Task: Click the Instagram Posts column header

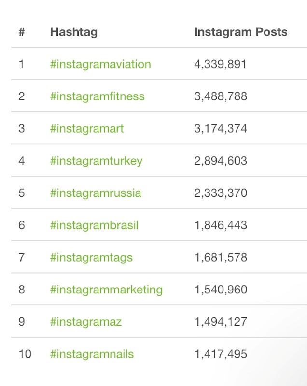Action: (x=240, y=32)
